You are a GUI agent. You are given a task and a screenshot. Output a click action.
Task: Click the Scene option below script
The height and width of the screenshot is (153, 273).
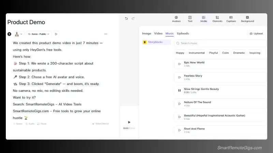pos(18,124)
